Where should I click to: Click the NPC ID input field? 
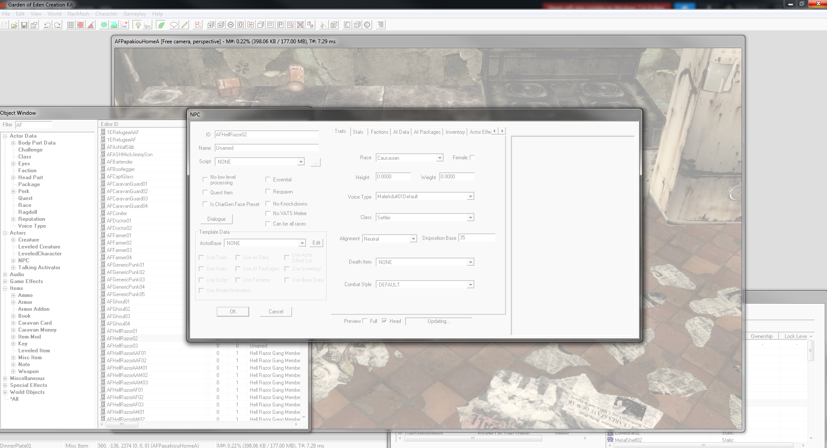(267, 135)
